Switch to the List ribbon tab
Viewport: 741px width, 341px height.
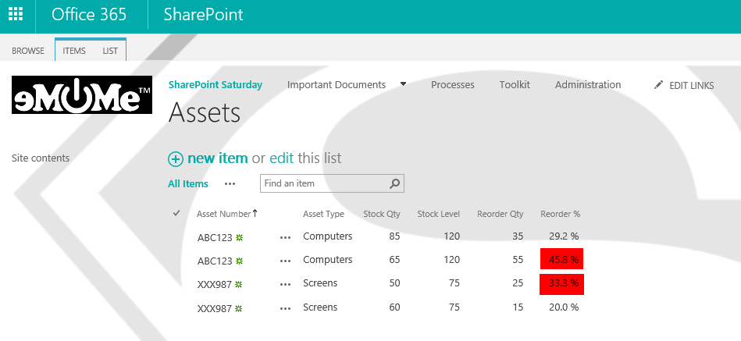pos(110,51)
